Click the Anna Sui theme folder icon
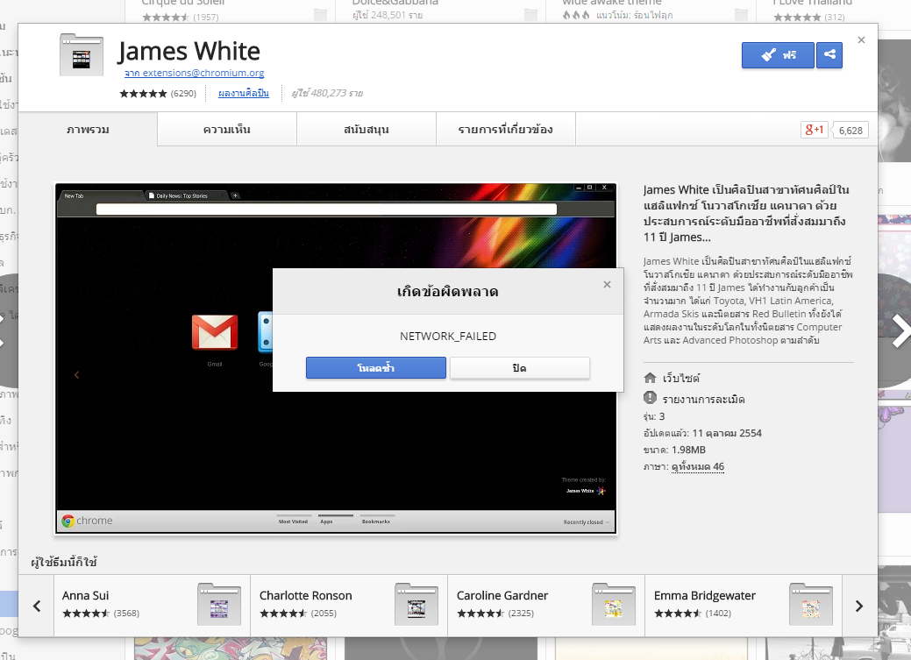This screenshot has width=911, height=660. pyautogui.click(x=219, y=604)
